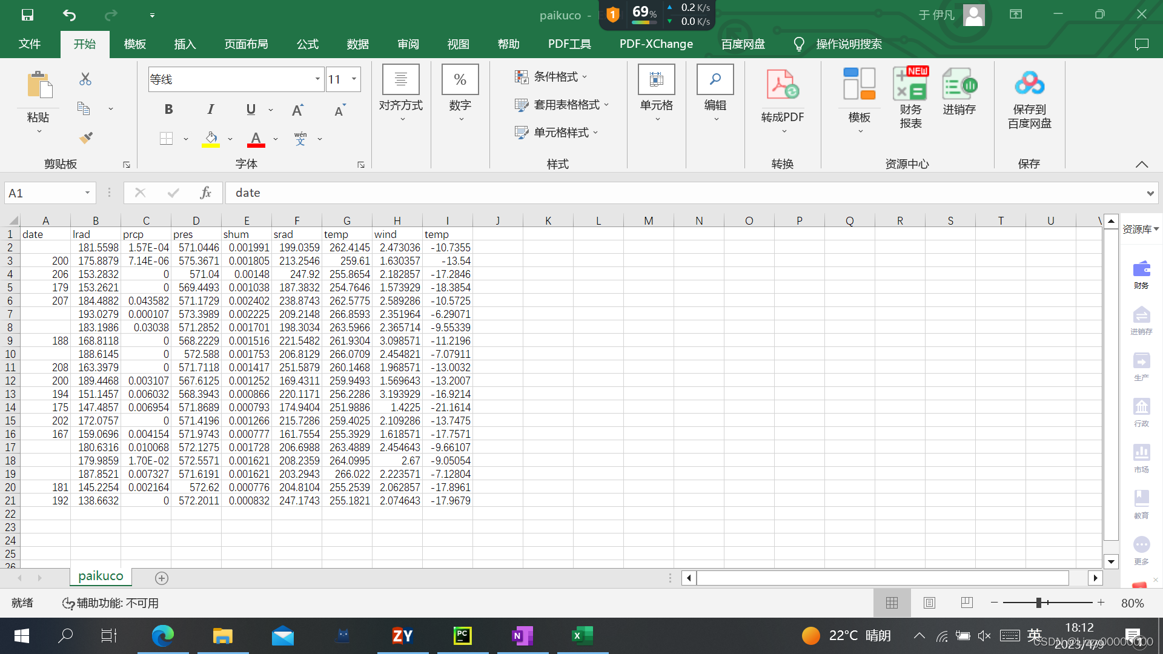Open the font name dropdown
The width and height of the screenshot is (1163, 654).
coord(317,79)
